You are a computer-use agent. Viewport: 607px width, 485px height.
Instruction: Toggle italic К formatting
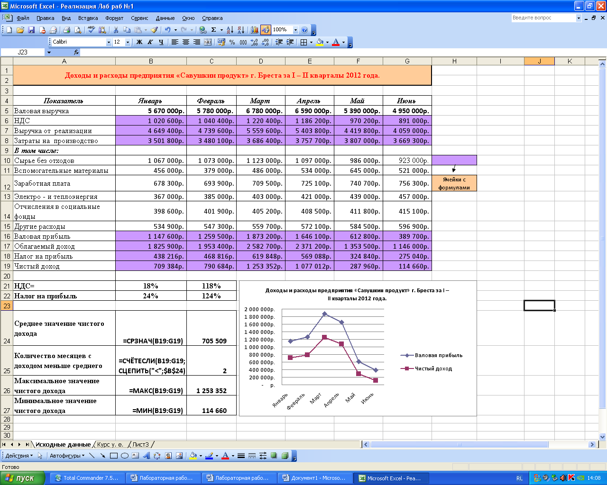(x=150, y=42)
